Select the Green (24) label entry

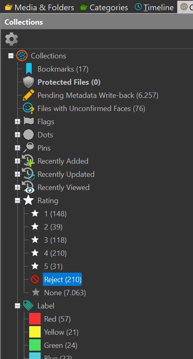pyautogui.click(x=60, y=345)
